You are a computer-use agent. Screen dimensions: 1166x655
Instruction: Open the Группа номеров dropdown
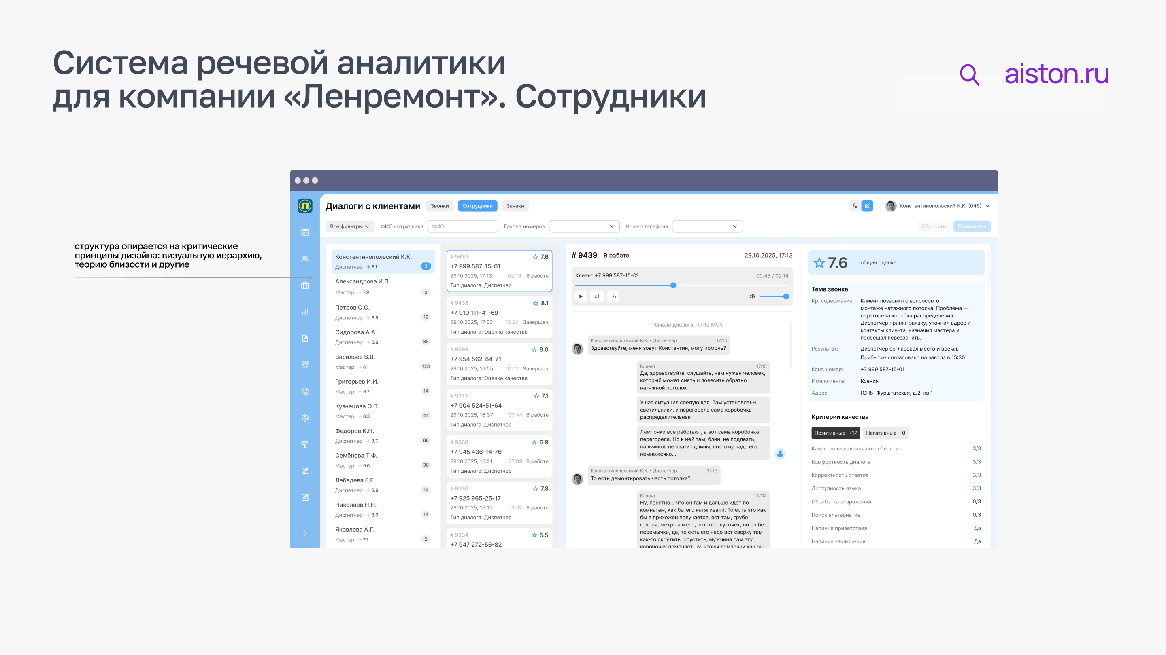pyautogui.click(x=584, y=226)
